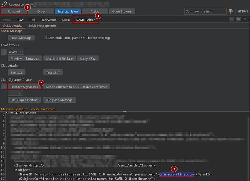Click line number 16 in the gutter
Screen dimensions: 250x181
click(x=3, y=174)
